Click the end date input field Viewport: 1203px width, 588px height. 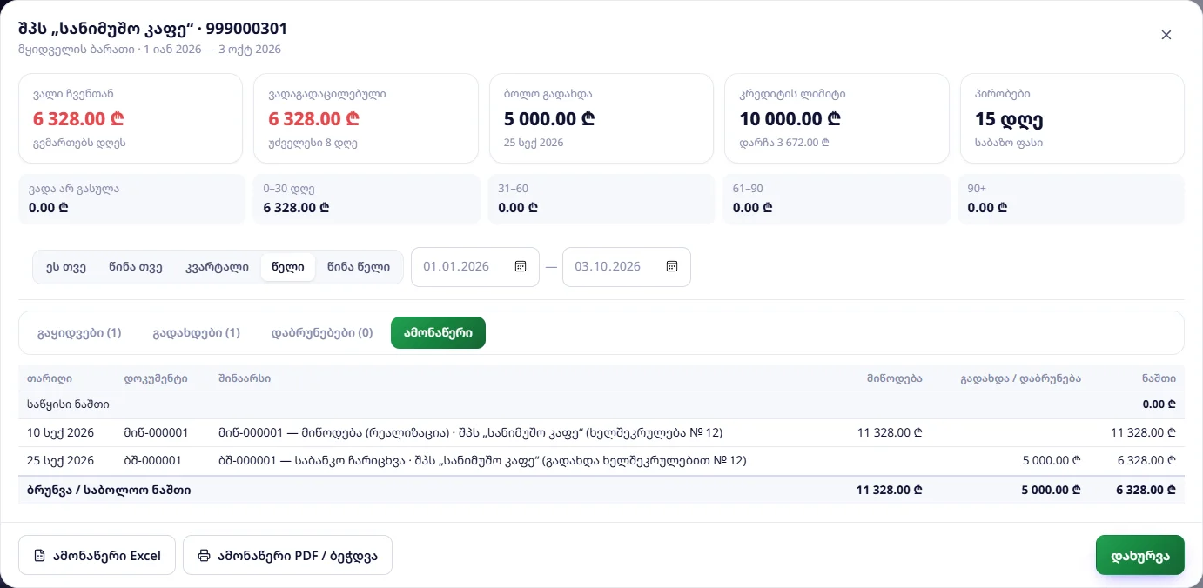627,267
